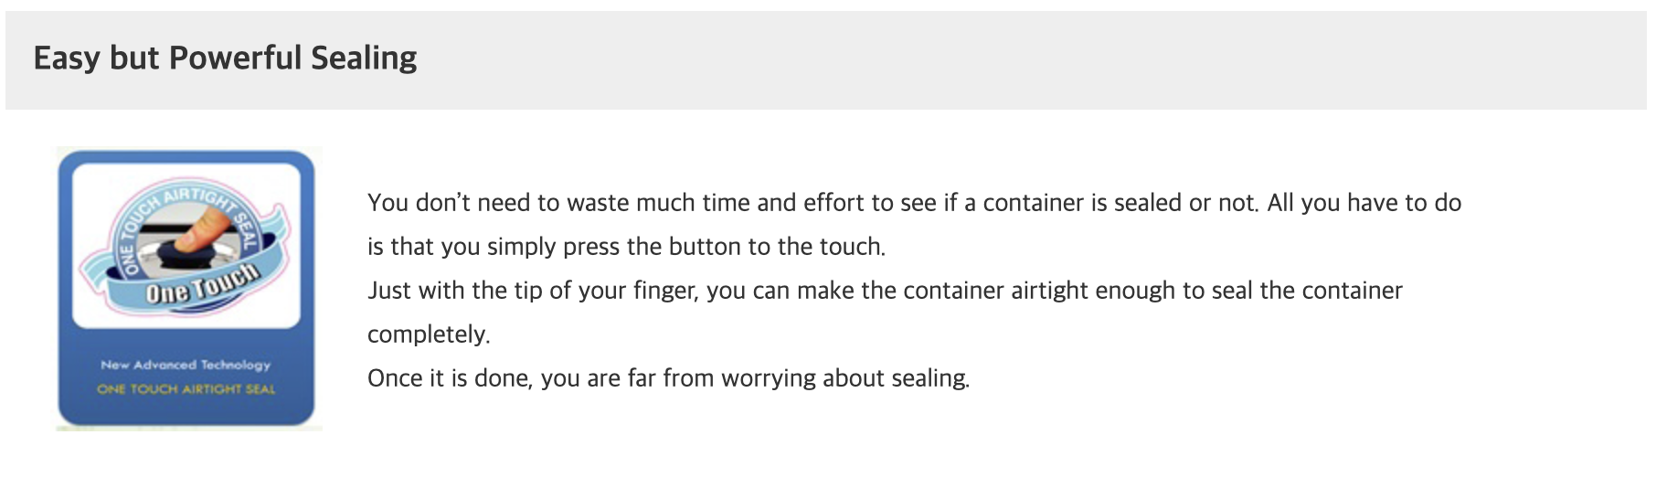Click the line "is that you simply press"
This screenshot has width=1656, height=488.
tap(626, 247)
